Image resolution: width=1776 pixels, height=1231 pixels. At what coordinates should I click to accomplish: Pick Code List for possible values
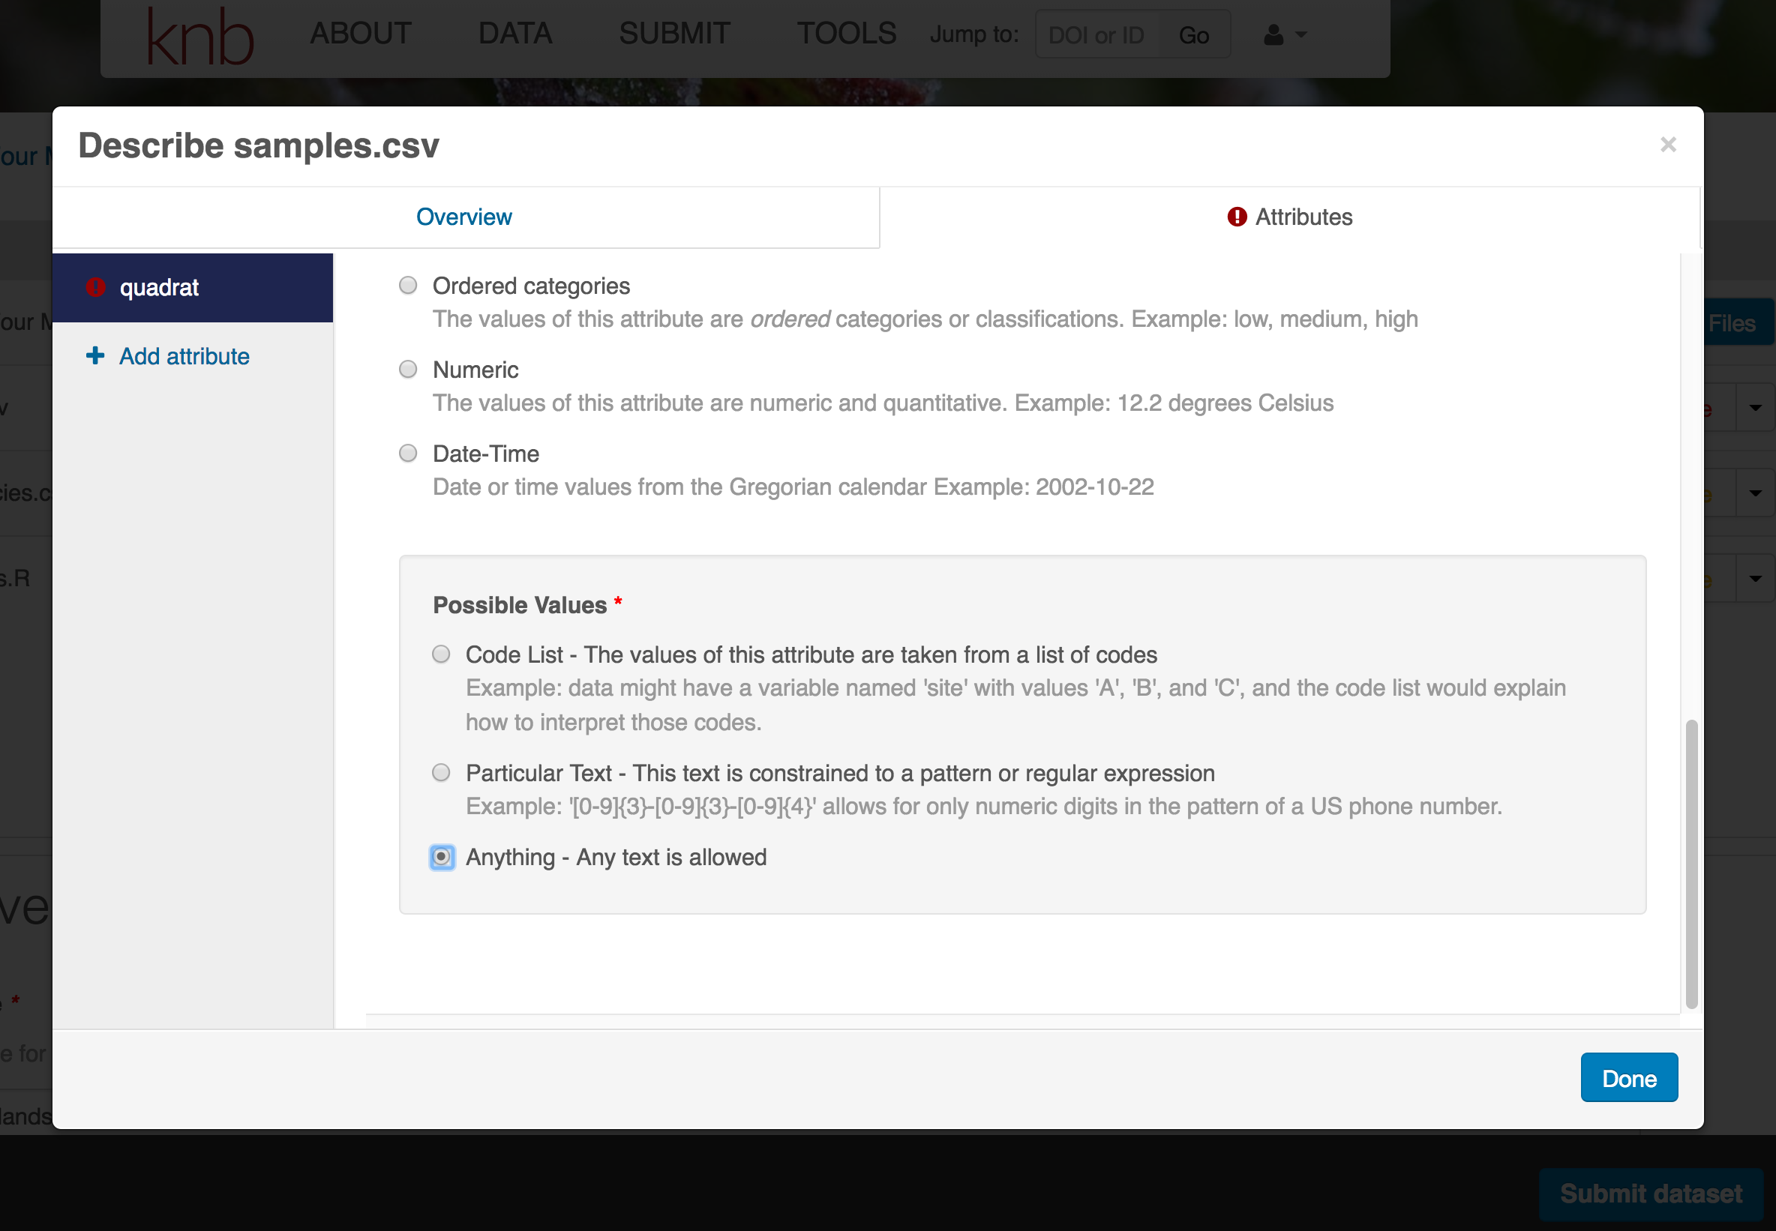pos(441,654)
